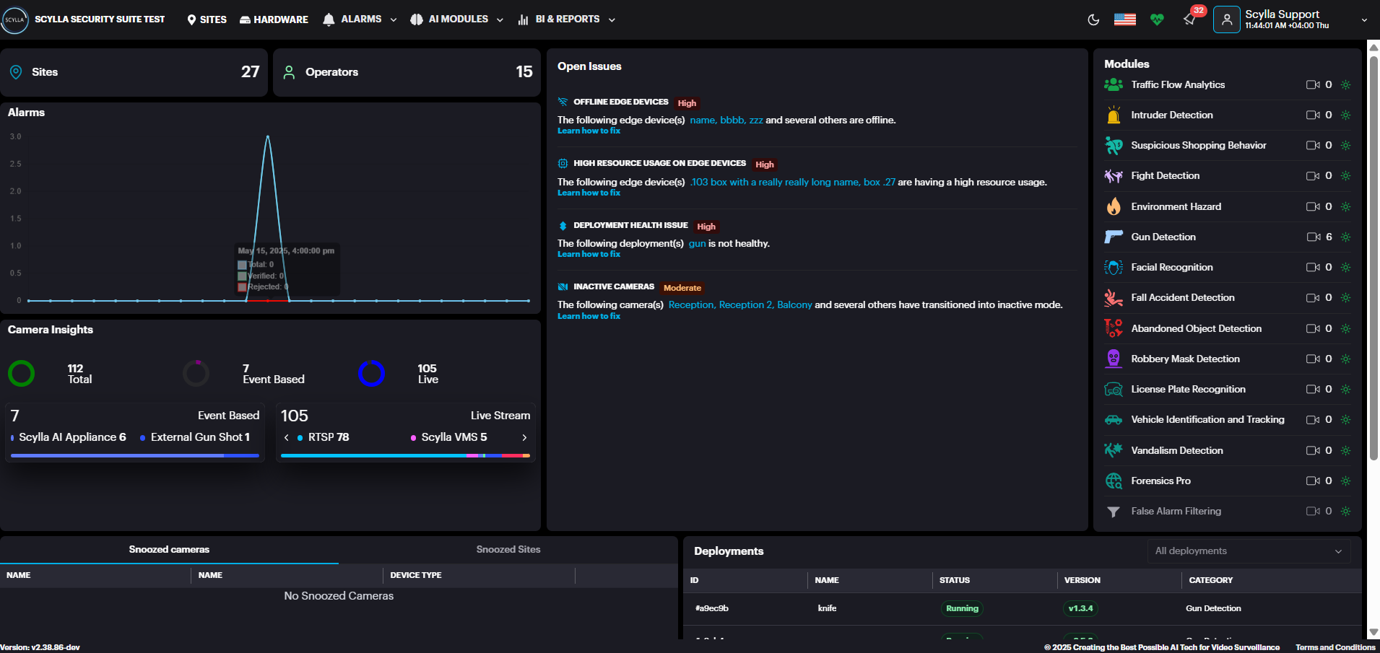The image size is (1380, 653).
Task: Open Fight Detection settings gear
Action: [x=1345, y=176]
